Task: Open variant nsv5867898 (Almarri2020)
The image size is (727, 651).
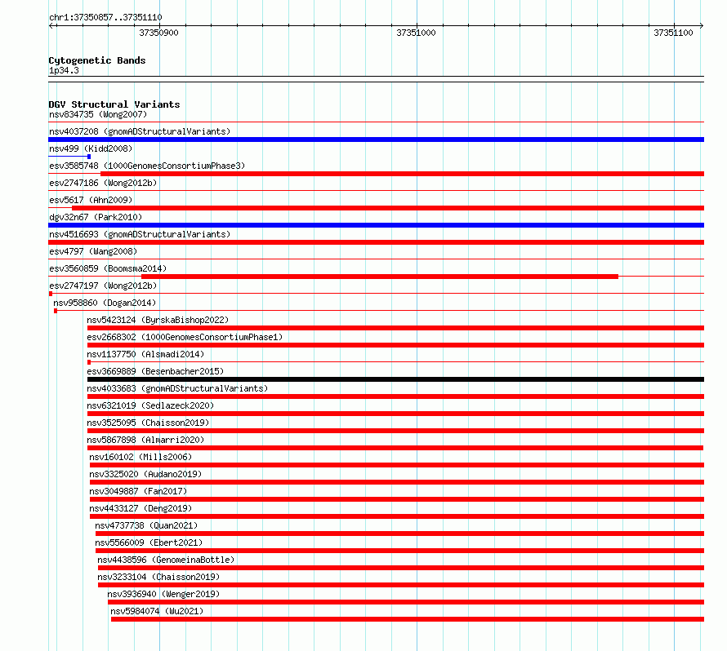Action: (x=145, y=440)
